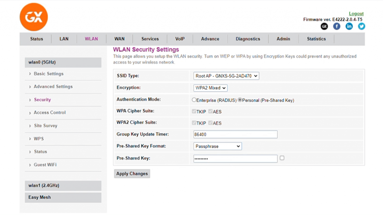This screenshot has height=215, width=383.
Task: Open the Facebook social icon
Action: 336,26
